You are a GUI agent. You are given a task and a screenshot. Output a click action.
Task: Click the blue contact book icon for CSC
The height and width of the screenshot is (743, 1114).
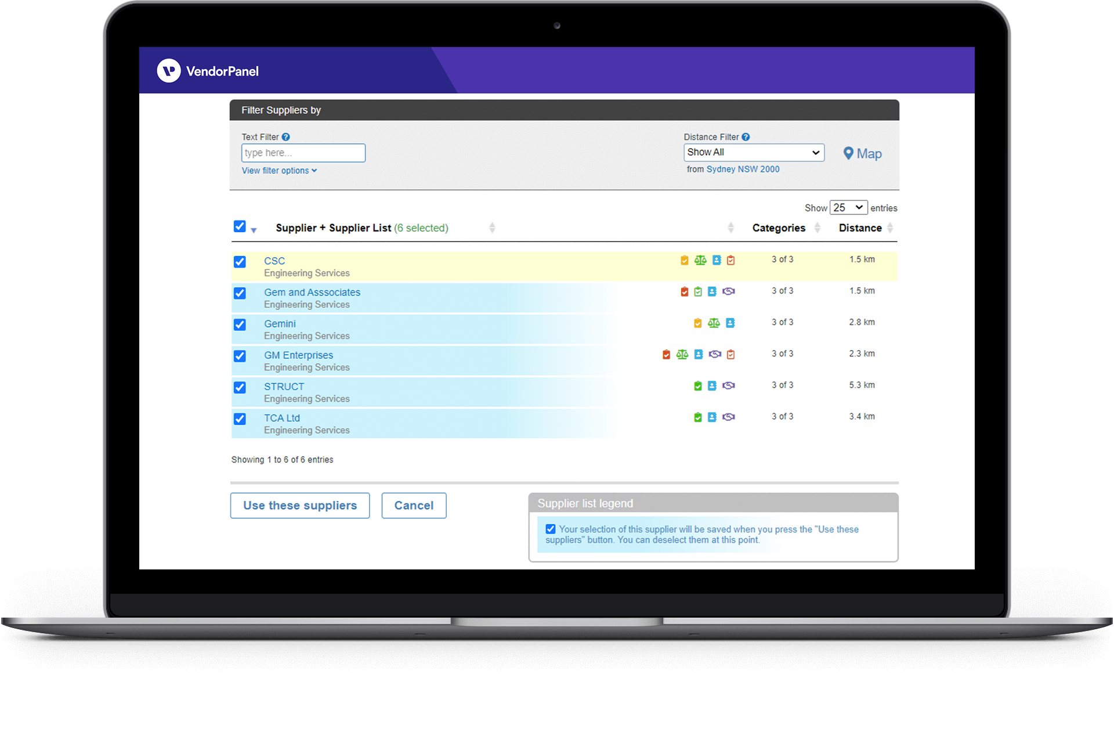click(x=717, y=260)
